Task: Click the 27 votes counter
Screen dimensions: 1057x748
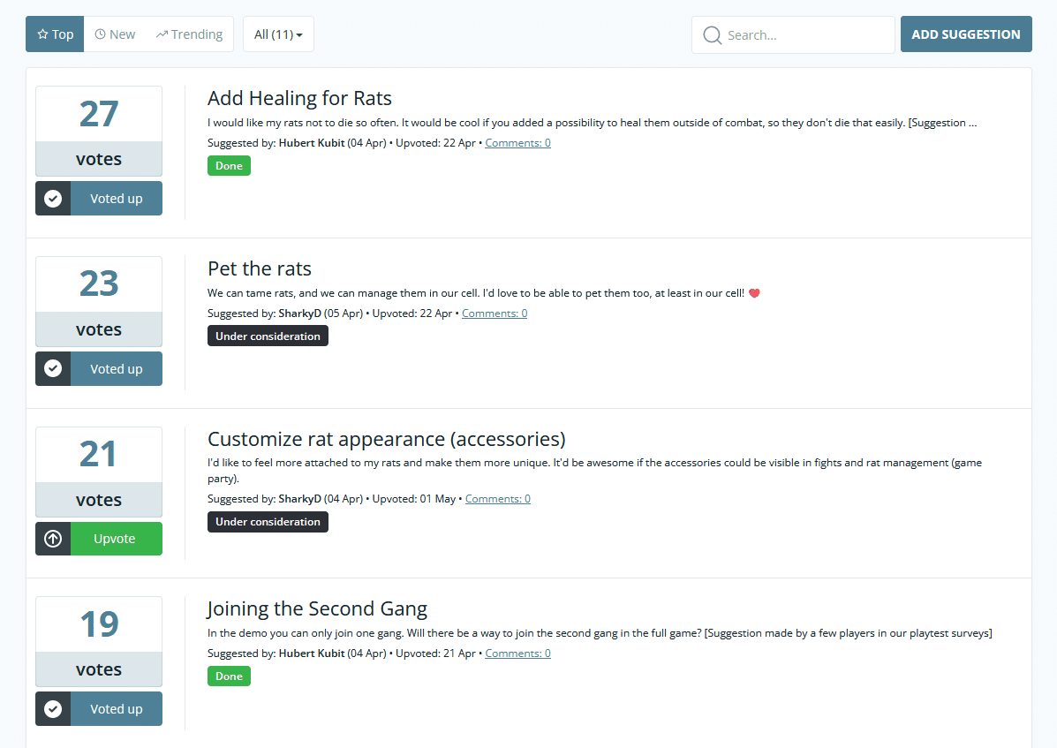Action: point(99,131)
